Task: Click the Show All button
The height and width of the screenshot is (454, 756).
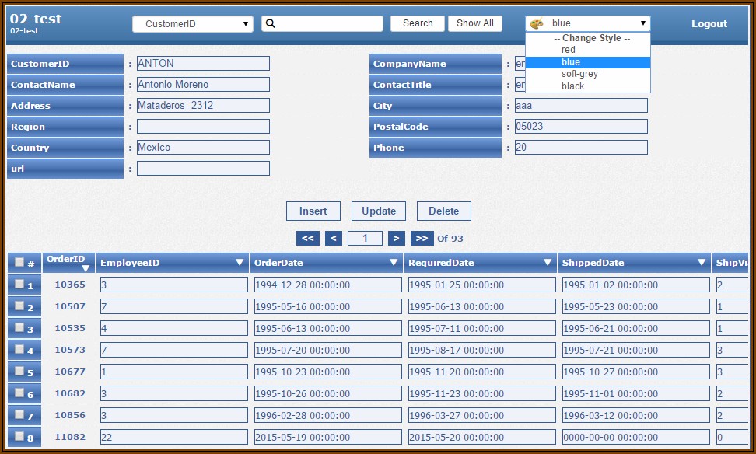Action: pos(474,23)
